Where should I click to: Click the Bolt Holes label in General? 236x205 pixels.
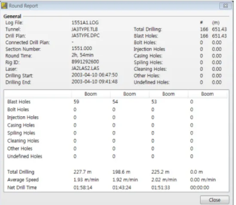145,43
